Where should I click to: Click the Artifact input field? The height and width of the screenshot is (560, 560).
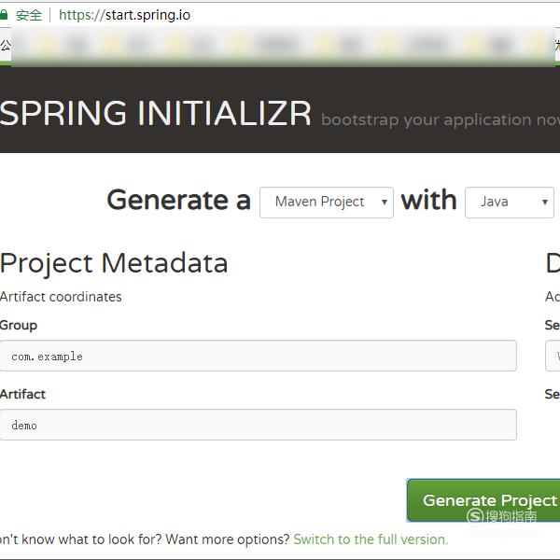pos(259,425)
